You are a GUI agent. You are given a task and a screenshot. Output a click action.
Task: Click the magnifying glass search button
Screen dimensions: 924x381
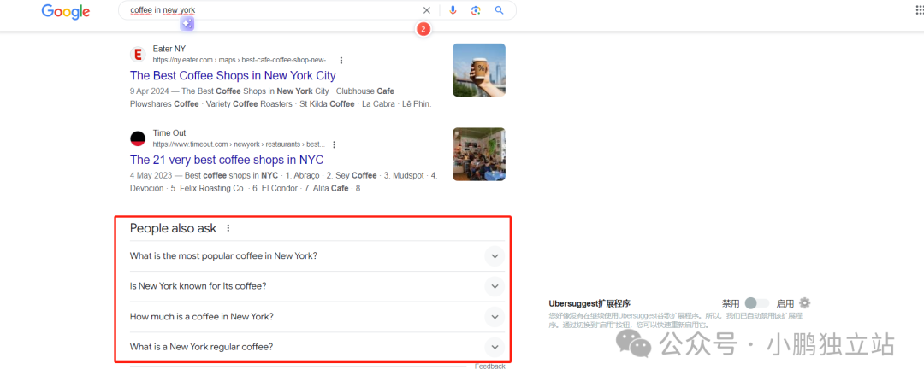(x=499, y=10)
